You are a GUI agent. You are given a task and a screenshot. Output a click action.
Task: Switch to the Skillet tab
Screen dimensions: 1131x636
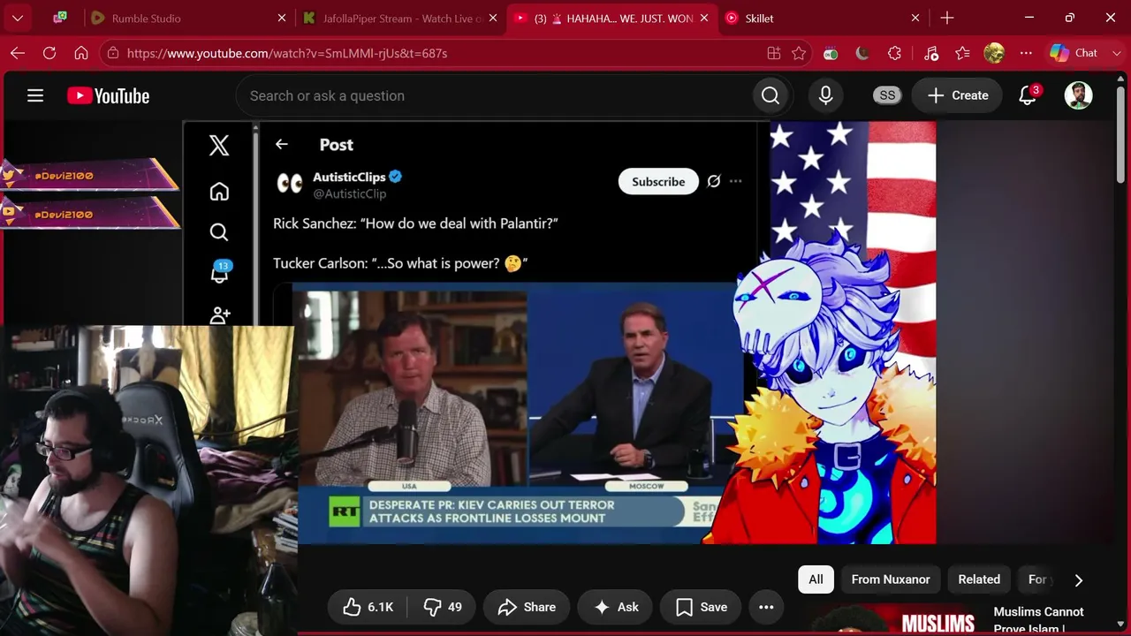(813, 18)
